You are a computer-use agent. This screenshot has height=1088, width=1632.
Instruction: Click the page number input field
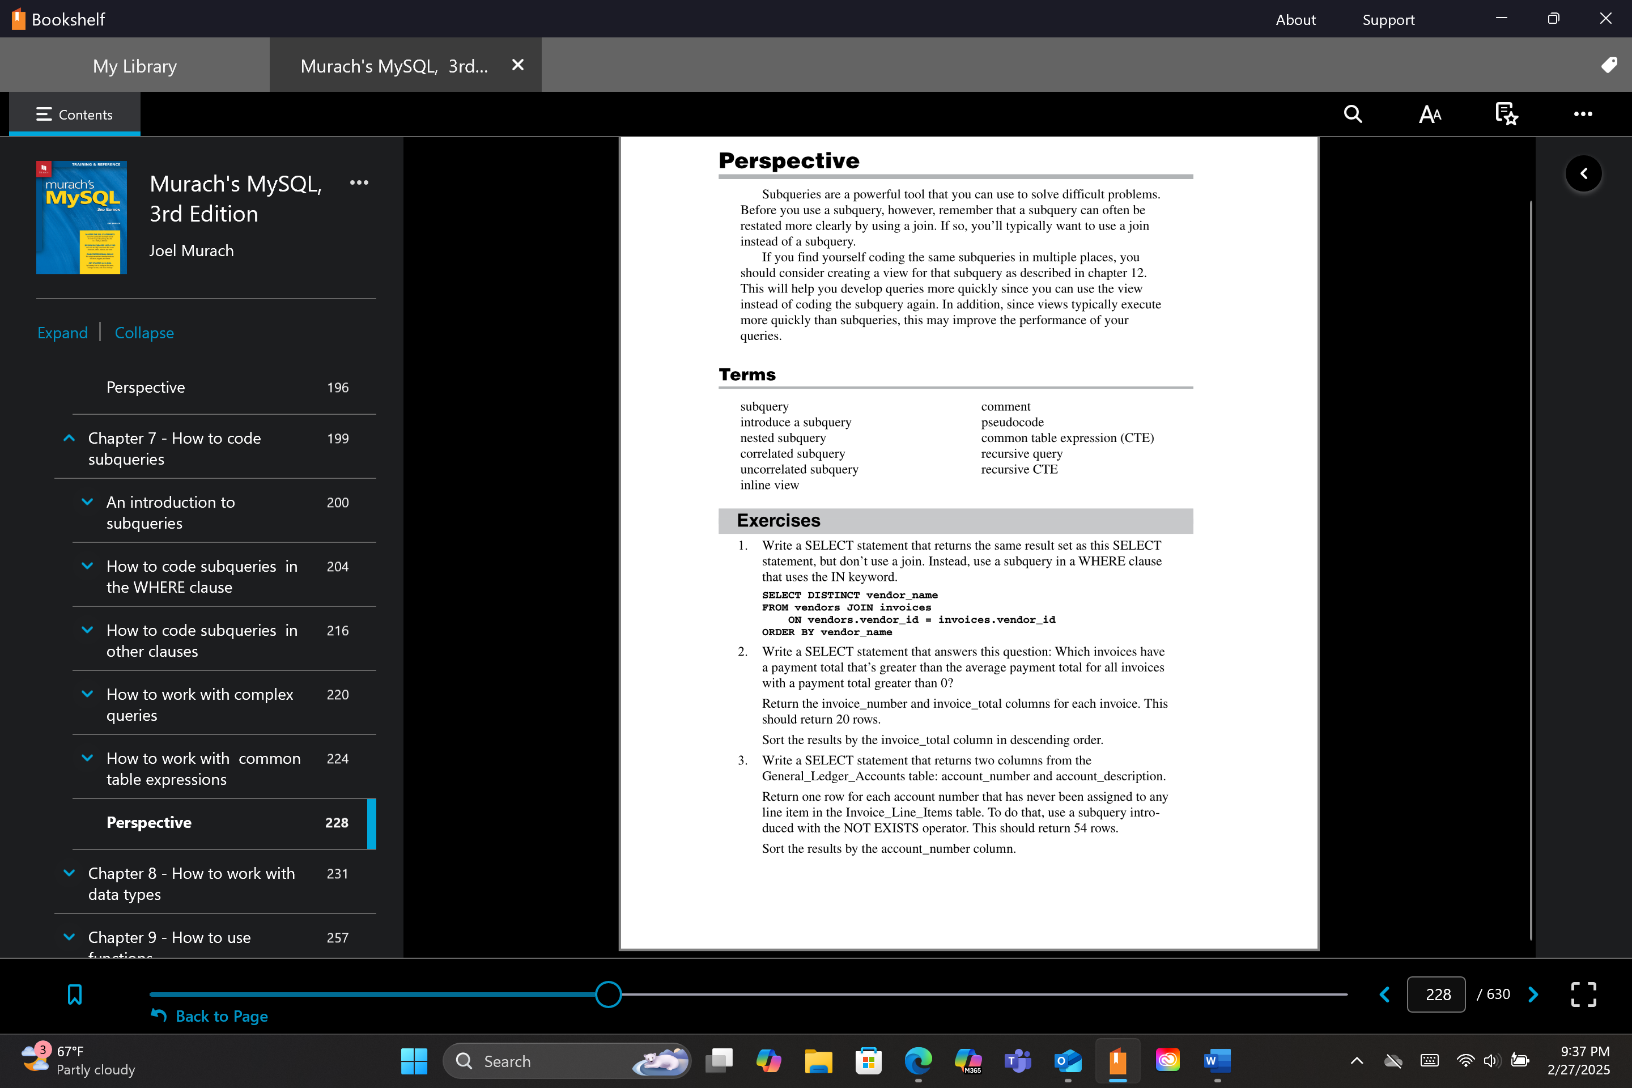[1435, 994]
